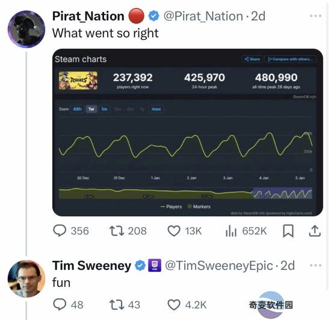The image size is (331, 320).
Task: Select the 1w zoom range
Action: click(91, 109)
